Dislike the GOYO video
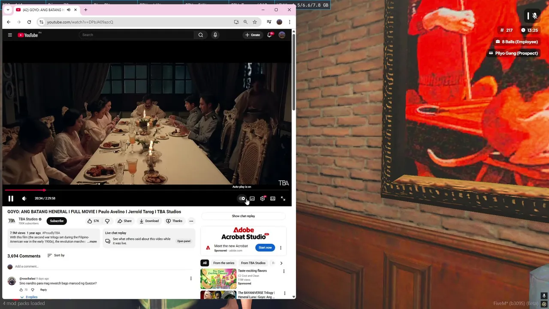Image resolution: width=549 pixels, height=309 pixels. (x=107, y=221)
